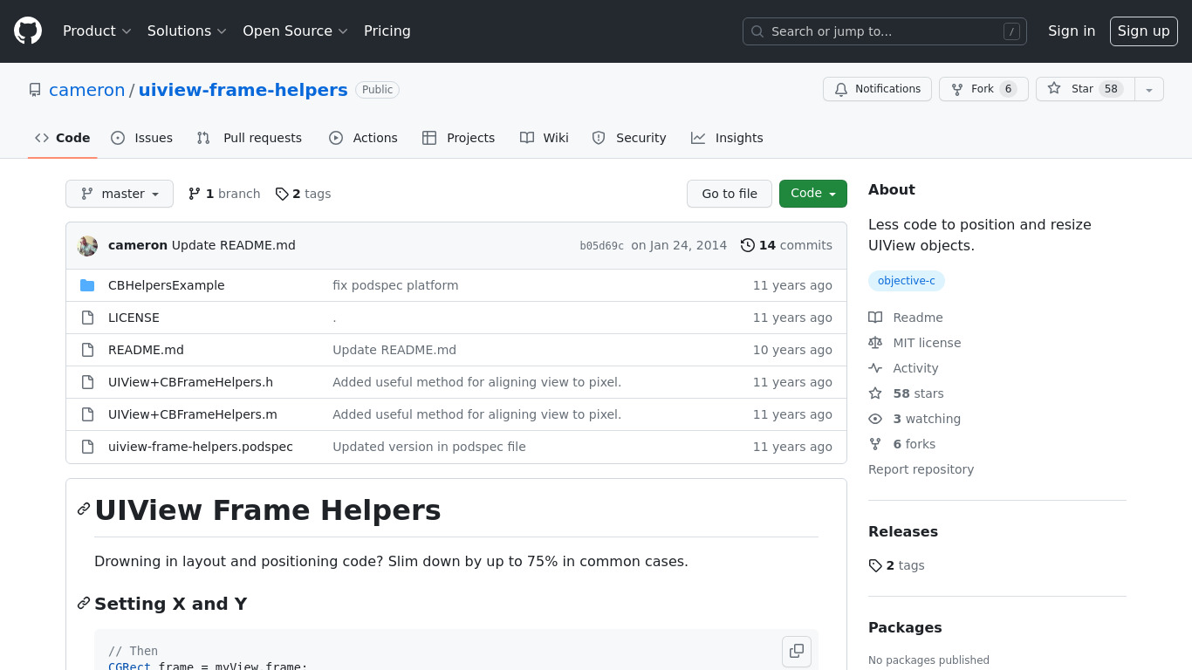The image size is (1192, 670).
Task: Click the bell icon in Notifications button
Action: (841, 89)
